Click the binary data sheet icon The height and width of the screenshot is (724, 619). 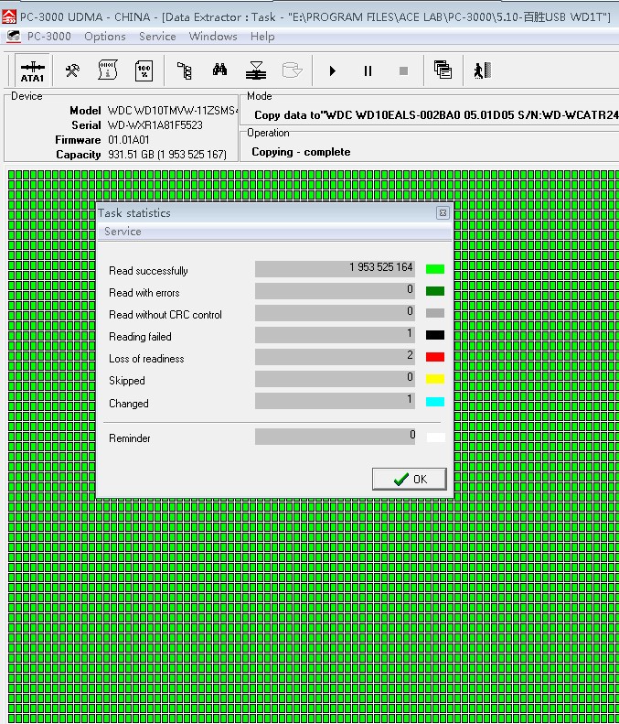click(108, 70)
